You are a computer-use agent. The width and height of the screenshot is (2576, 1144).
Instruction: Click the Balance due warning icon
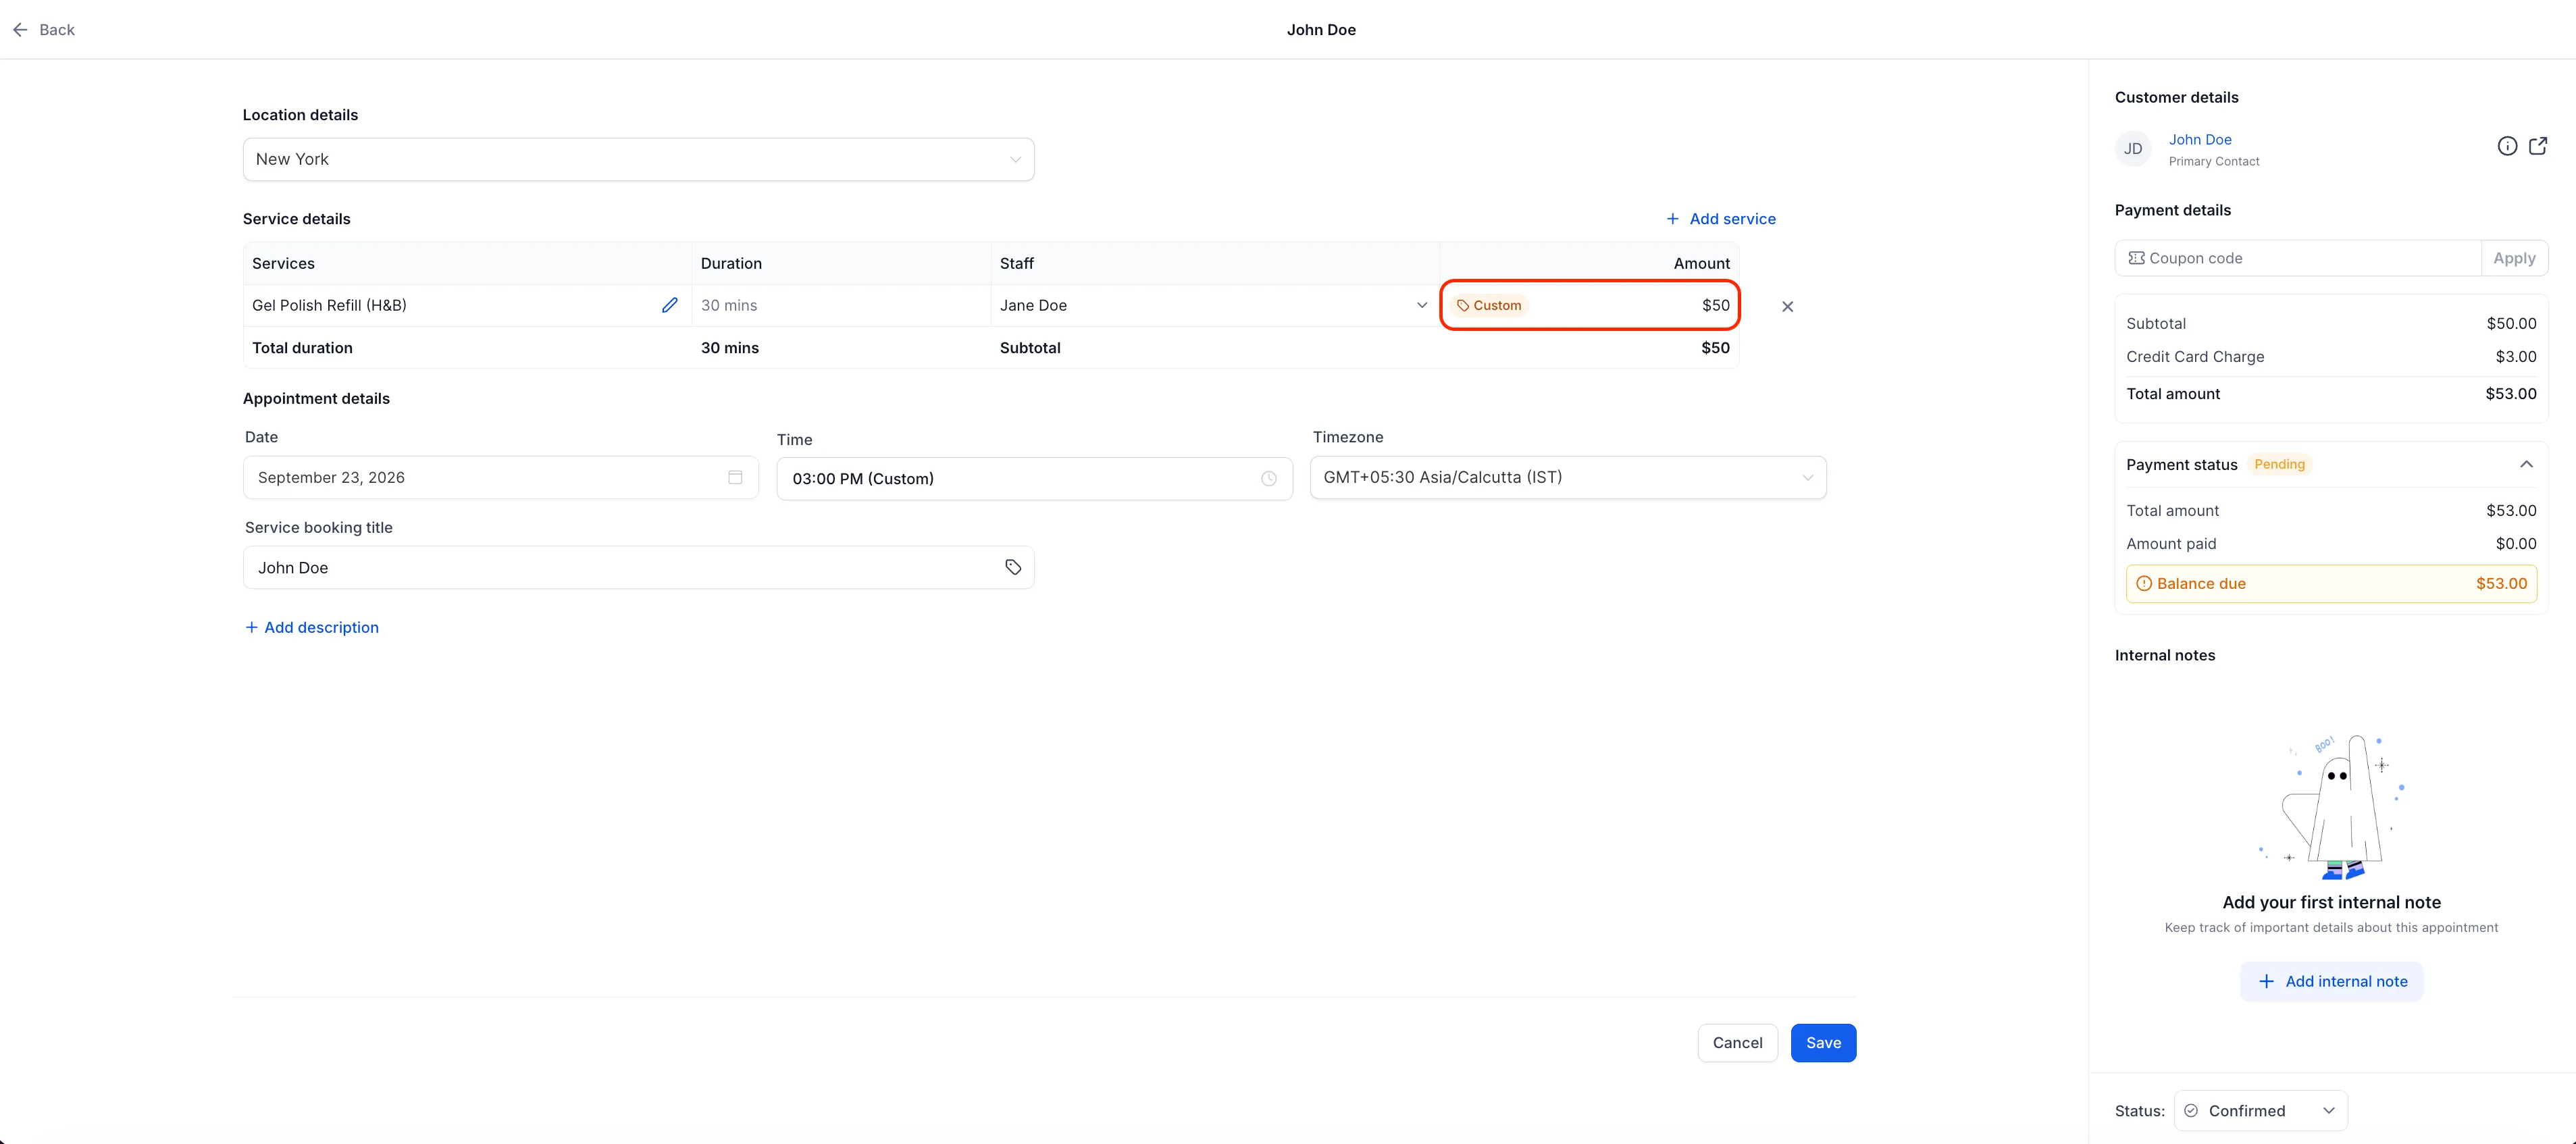[2144, 584]
